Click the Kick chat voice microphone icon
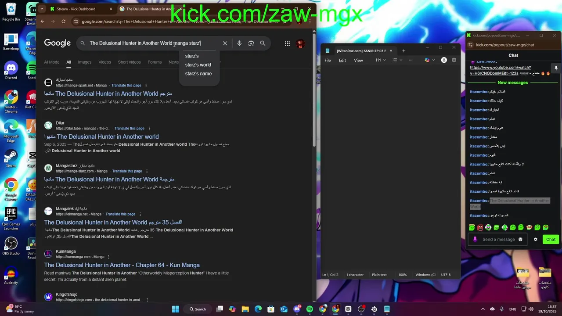Screen dimensions: 562x316 click(x=475, y=239)
